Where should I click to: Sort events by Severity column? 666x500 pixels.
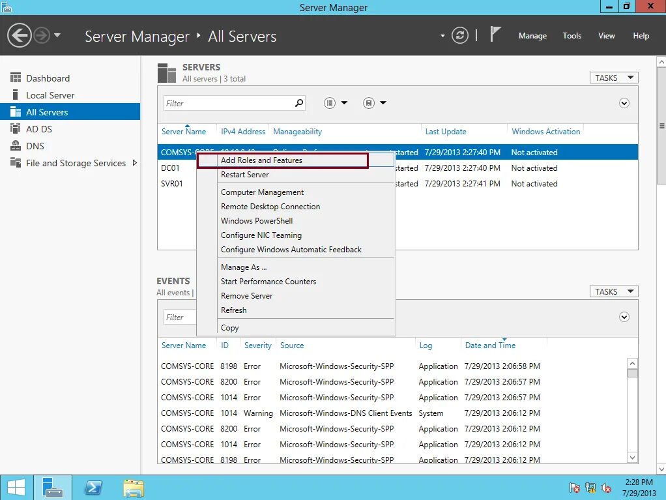[x=258, y=346]
